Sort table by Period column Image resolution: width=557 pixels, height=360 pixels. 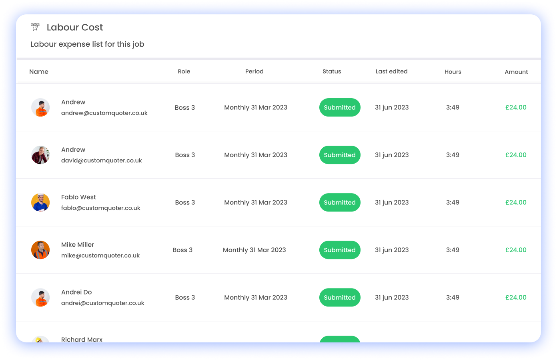point(254,71)
